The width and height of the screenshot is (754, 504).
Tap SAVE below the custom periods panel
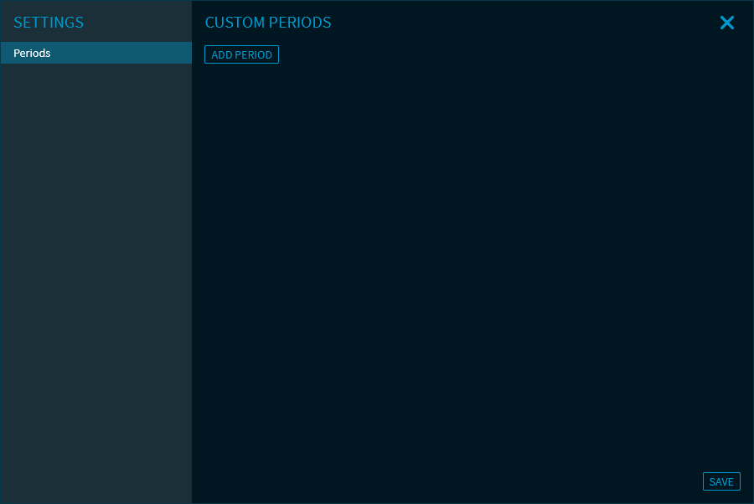[x=720, y=481]
